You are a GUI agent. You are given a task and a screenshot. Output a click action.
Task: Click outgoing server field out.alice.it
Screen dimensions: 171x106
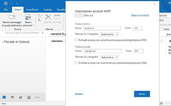[x=102, y=51]
